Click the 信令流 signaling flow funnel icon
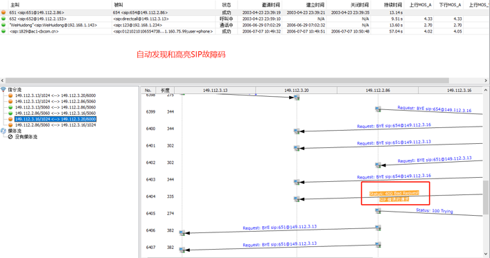Viewport: 490px width, 258px height. 3,89
